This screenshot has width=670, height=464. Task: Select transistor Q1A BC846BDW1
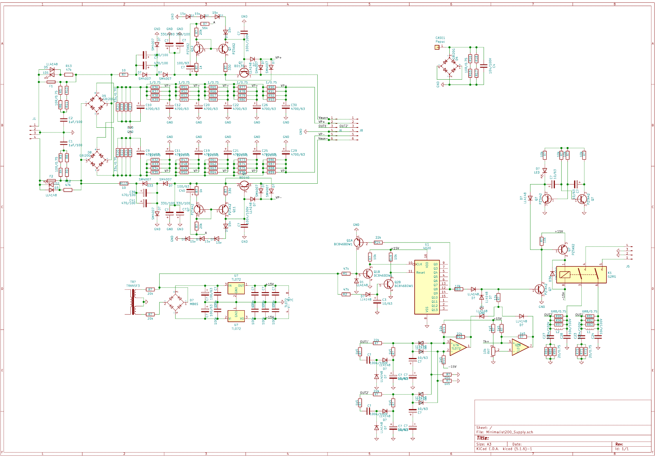[358, 242]
